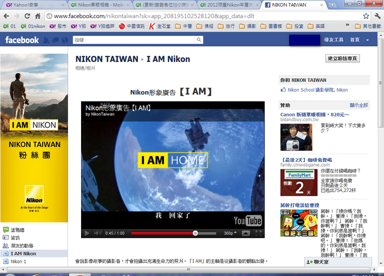Open the Y拍追蹤 bookmark
384x276 pixels.
click(x=103, y=26)
